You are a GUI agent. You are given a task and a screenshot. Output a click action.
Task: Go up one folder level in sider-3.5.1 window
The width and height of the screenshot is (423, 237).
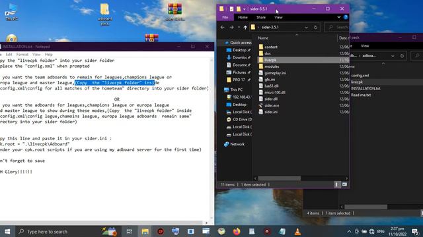[245, 27]
